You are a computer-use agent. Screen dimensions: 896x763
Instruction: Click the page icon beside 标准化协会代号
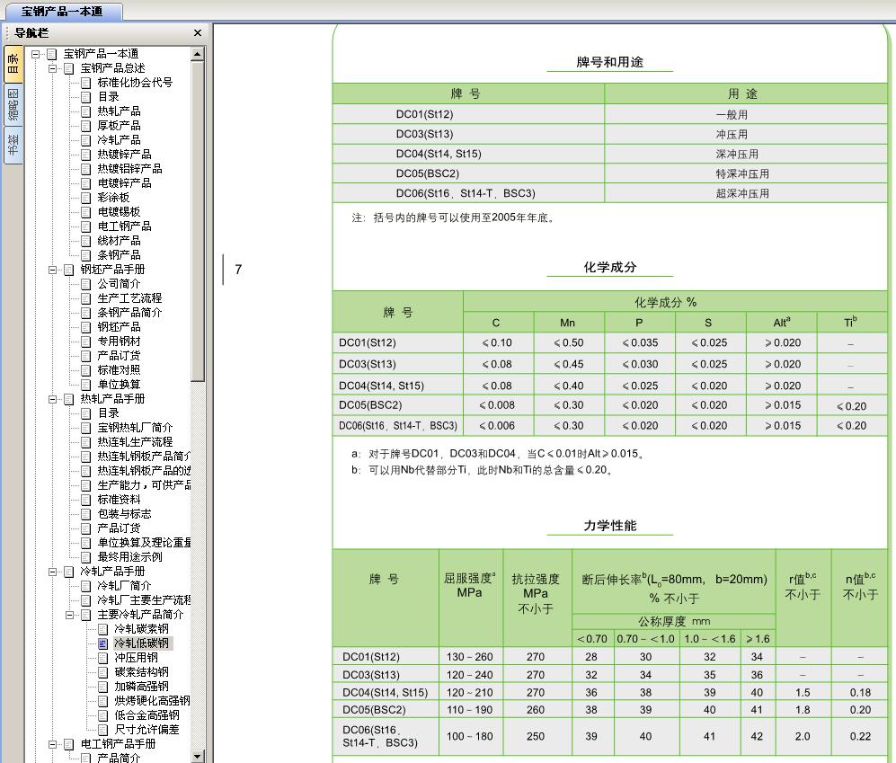pyautogui.click(x=85, y=83)
